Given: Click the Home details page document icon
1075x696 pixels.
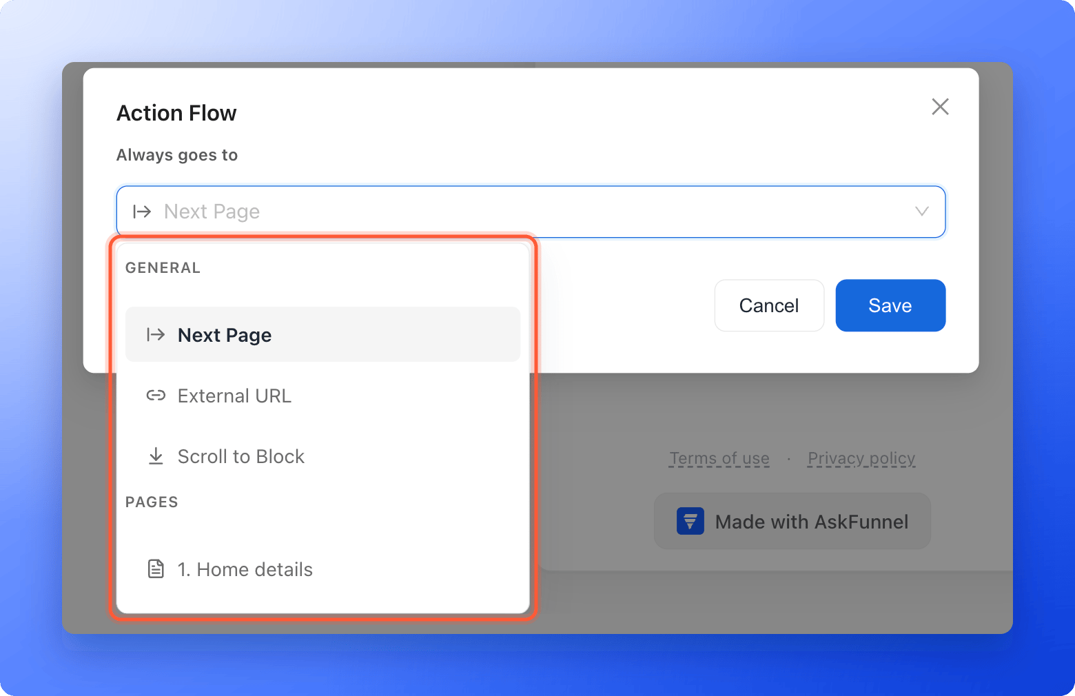Looking at the screenshot, I should coord(156,569).
